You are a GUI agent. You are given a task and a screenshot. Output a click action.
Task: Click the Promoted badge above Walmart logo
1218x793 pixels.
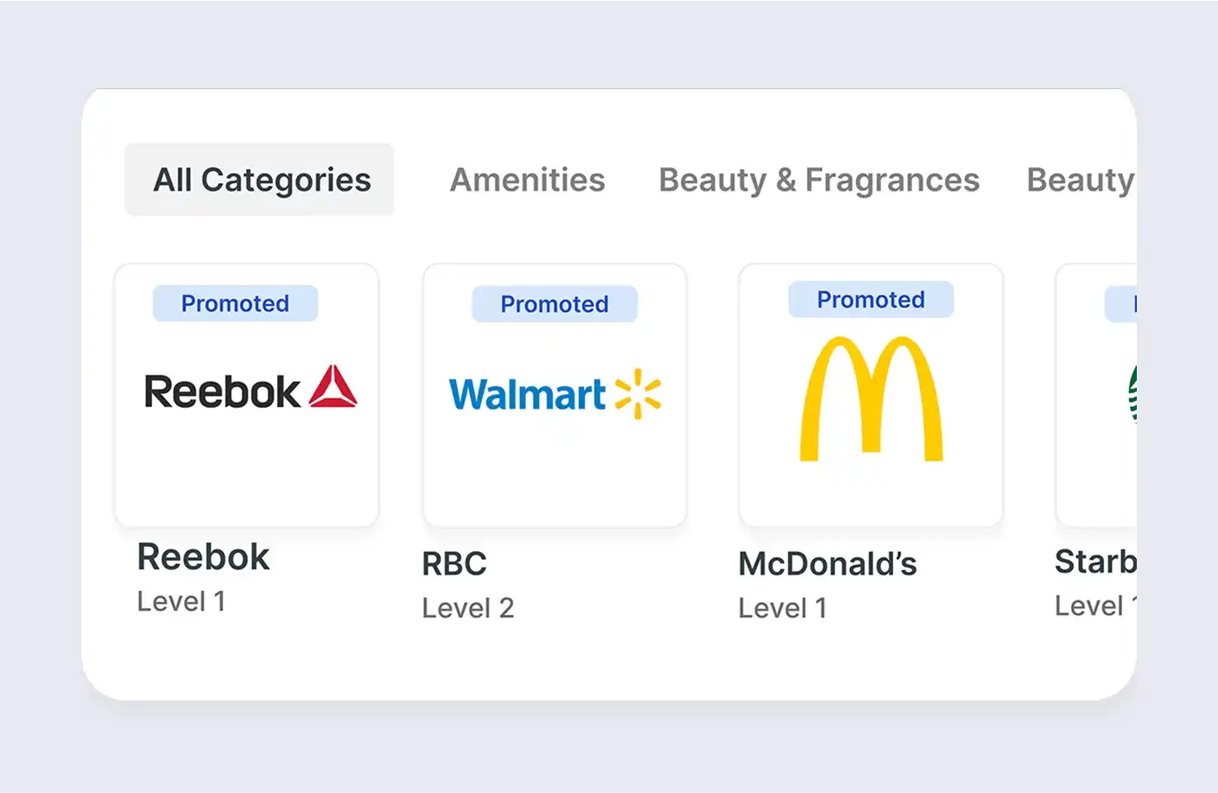point(555,304)
